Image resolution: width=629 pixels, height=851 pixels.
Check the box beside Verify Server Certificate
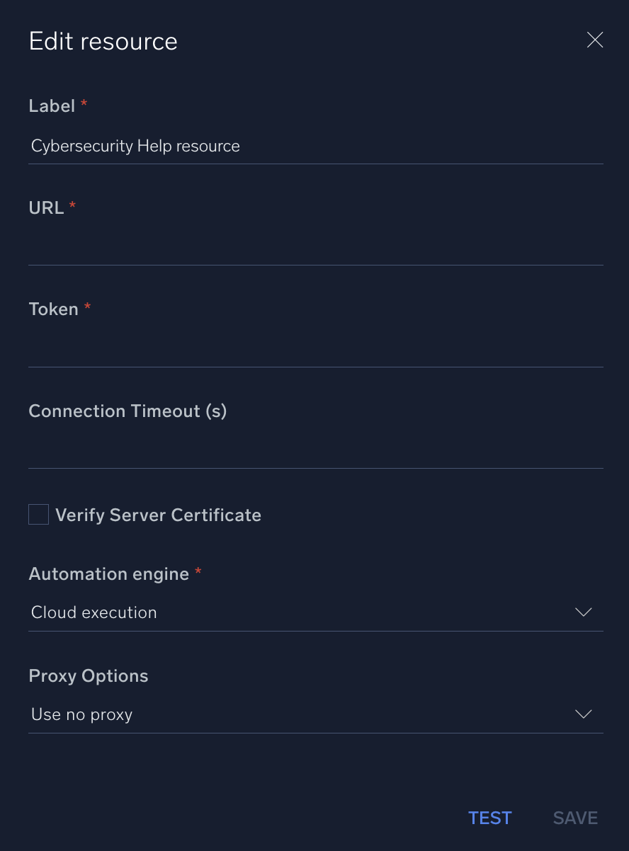click(38, 514)
